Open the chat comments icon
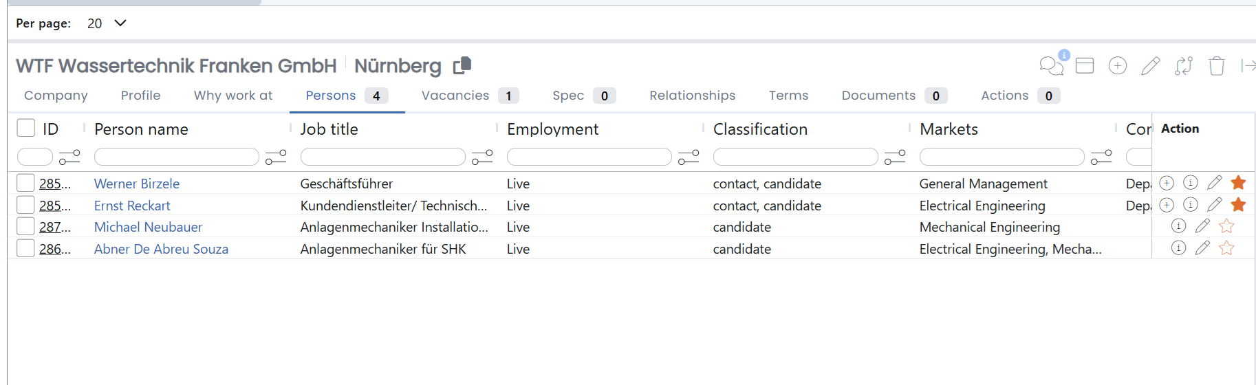Screen dimensions: 1256x385 [1051, 65]
